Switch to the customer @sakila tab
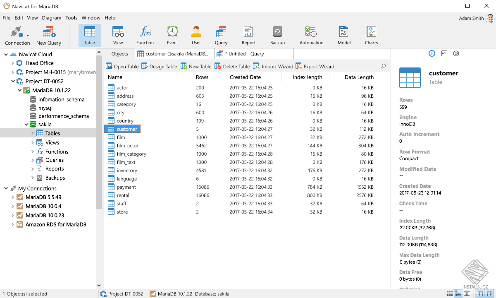 174,54
